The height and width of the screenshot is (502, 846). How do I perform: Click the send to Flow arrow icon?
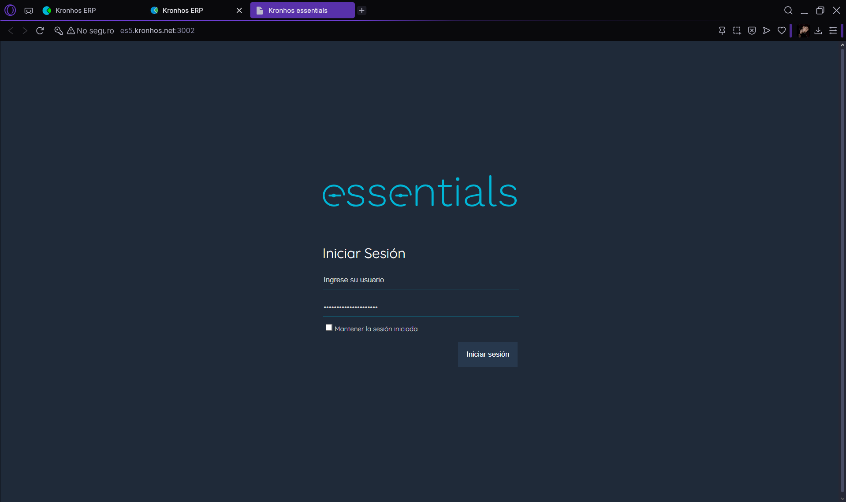point(767,30)
